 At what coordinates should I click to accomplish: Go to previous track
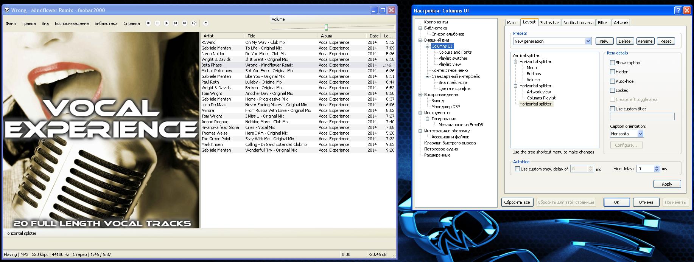176,23
